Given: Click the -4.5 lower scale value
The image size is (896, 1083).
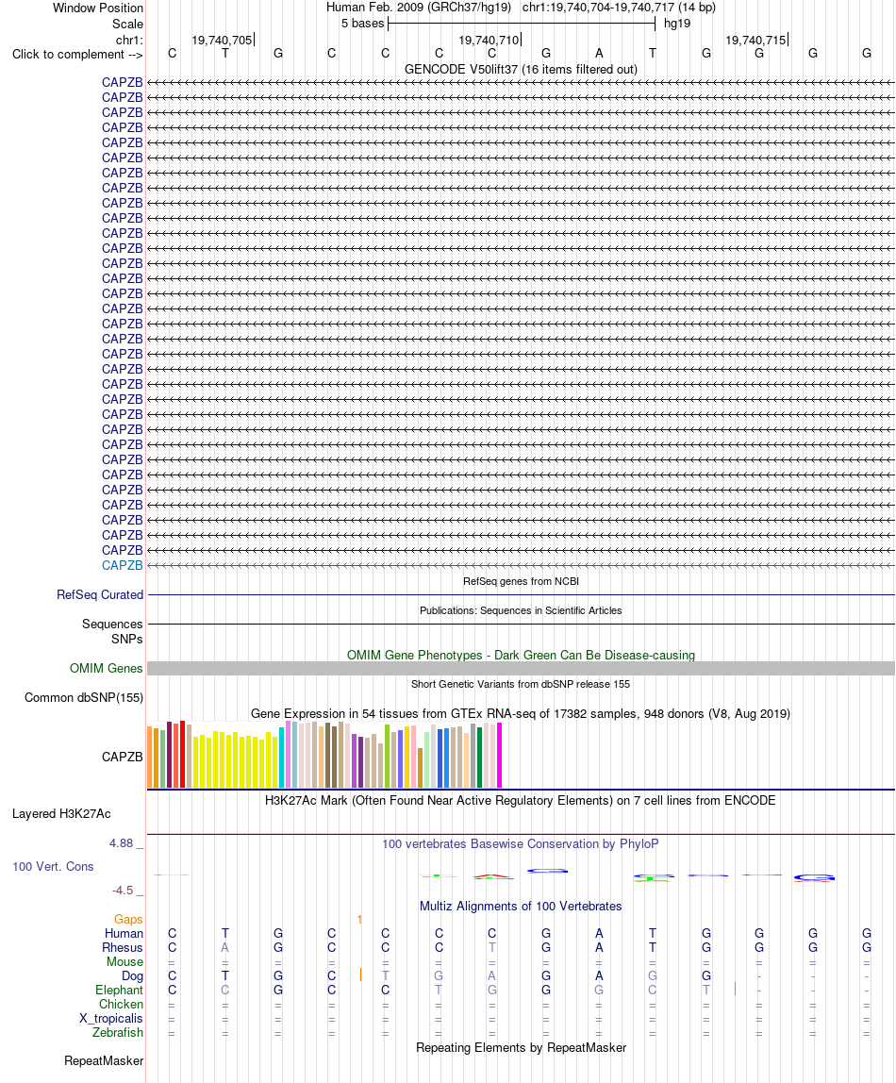Looking at the screenshot, I should (x=123, y=891).
